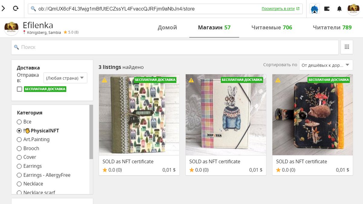The image size is (363, 204).
Task: Click into the Поиск search field
Action: 175,47
